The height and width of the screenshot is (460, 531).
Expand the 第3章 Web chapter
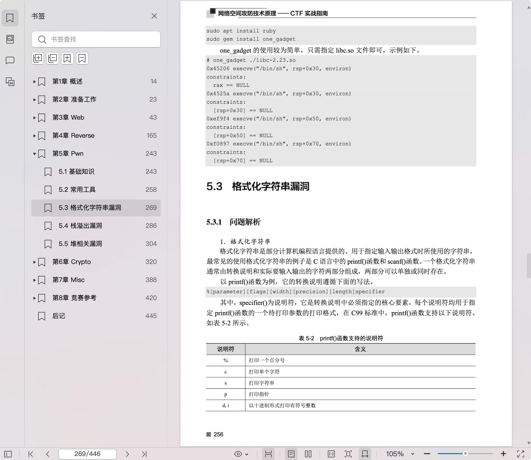(x=34, y=118)
